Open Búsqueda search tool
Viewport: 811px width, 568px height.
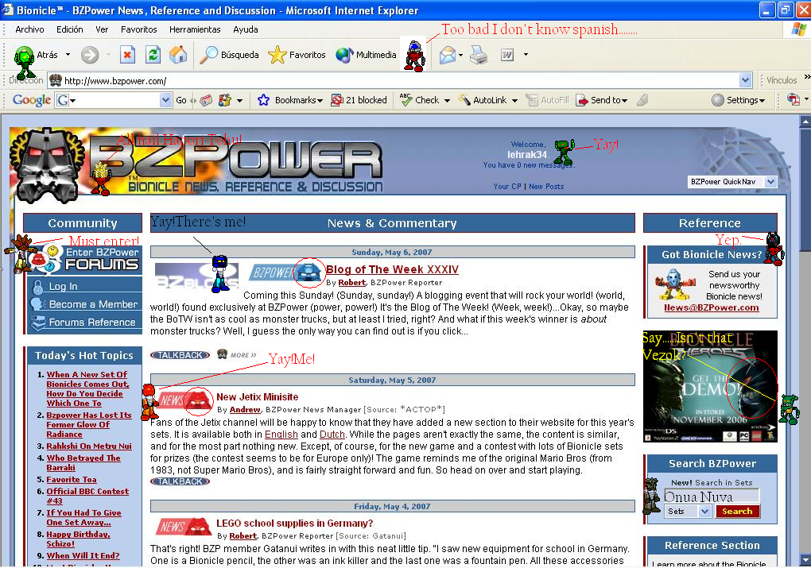pos(230,54)
